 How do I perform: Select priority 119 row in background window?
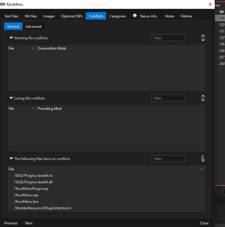click(x=220, y=18)
